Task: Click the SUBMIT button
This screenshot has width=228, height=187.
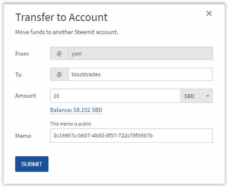Action: (32, 164)
